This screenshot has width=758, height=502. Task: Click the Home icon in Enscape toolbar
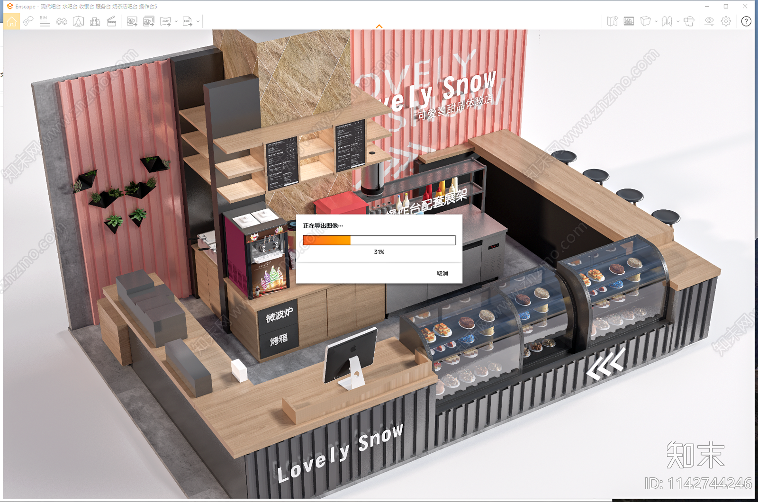tap(11, 21)
